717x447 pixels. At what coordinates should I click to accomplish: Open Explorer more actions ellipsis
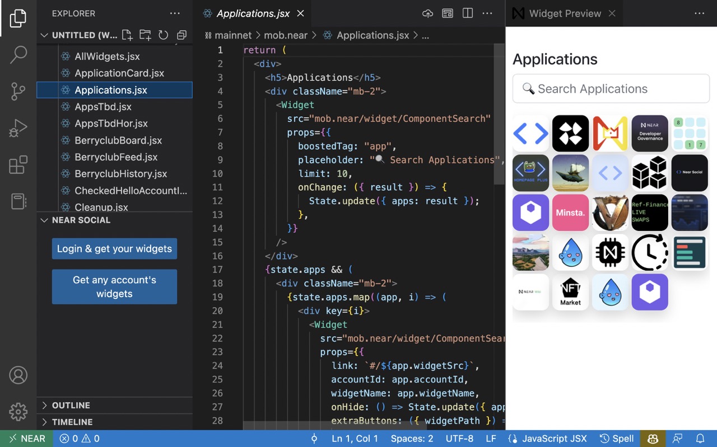175,13
